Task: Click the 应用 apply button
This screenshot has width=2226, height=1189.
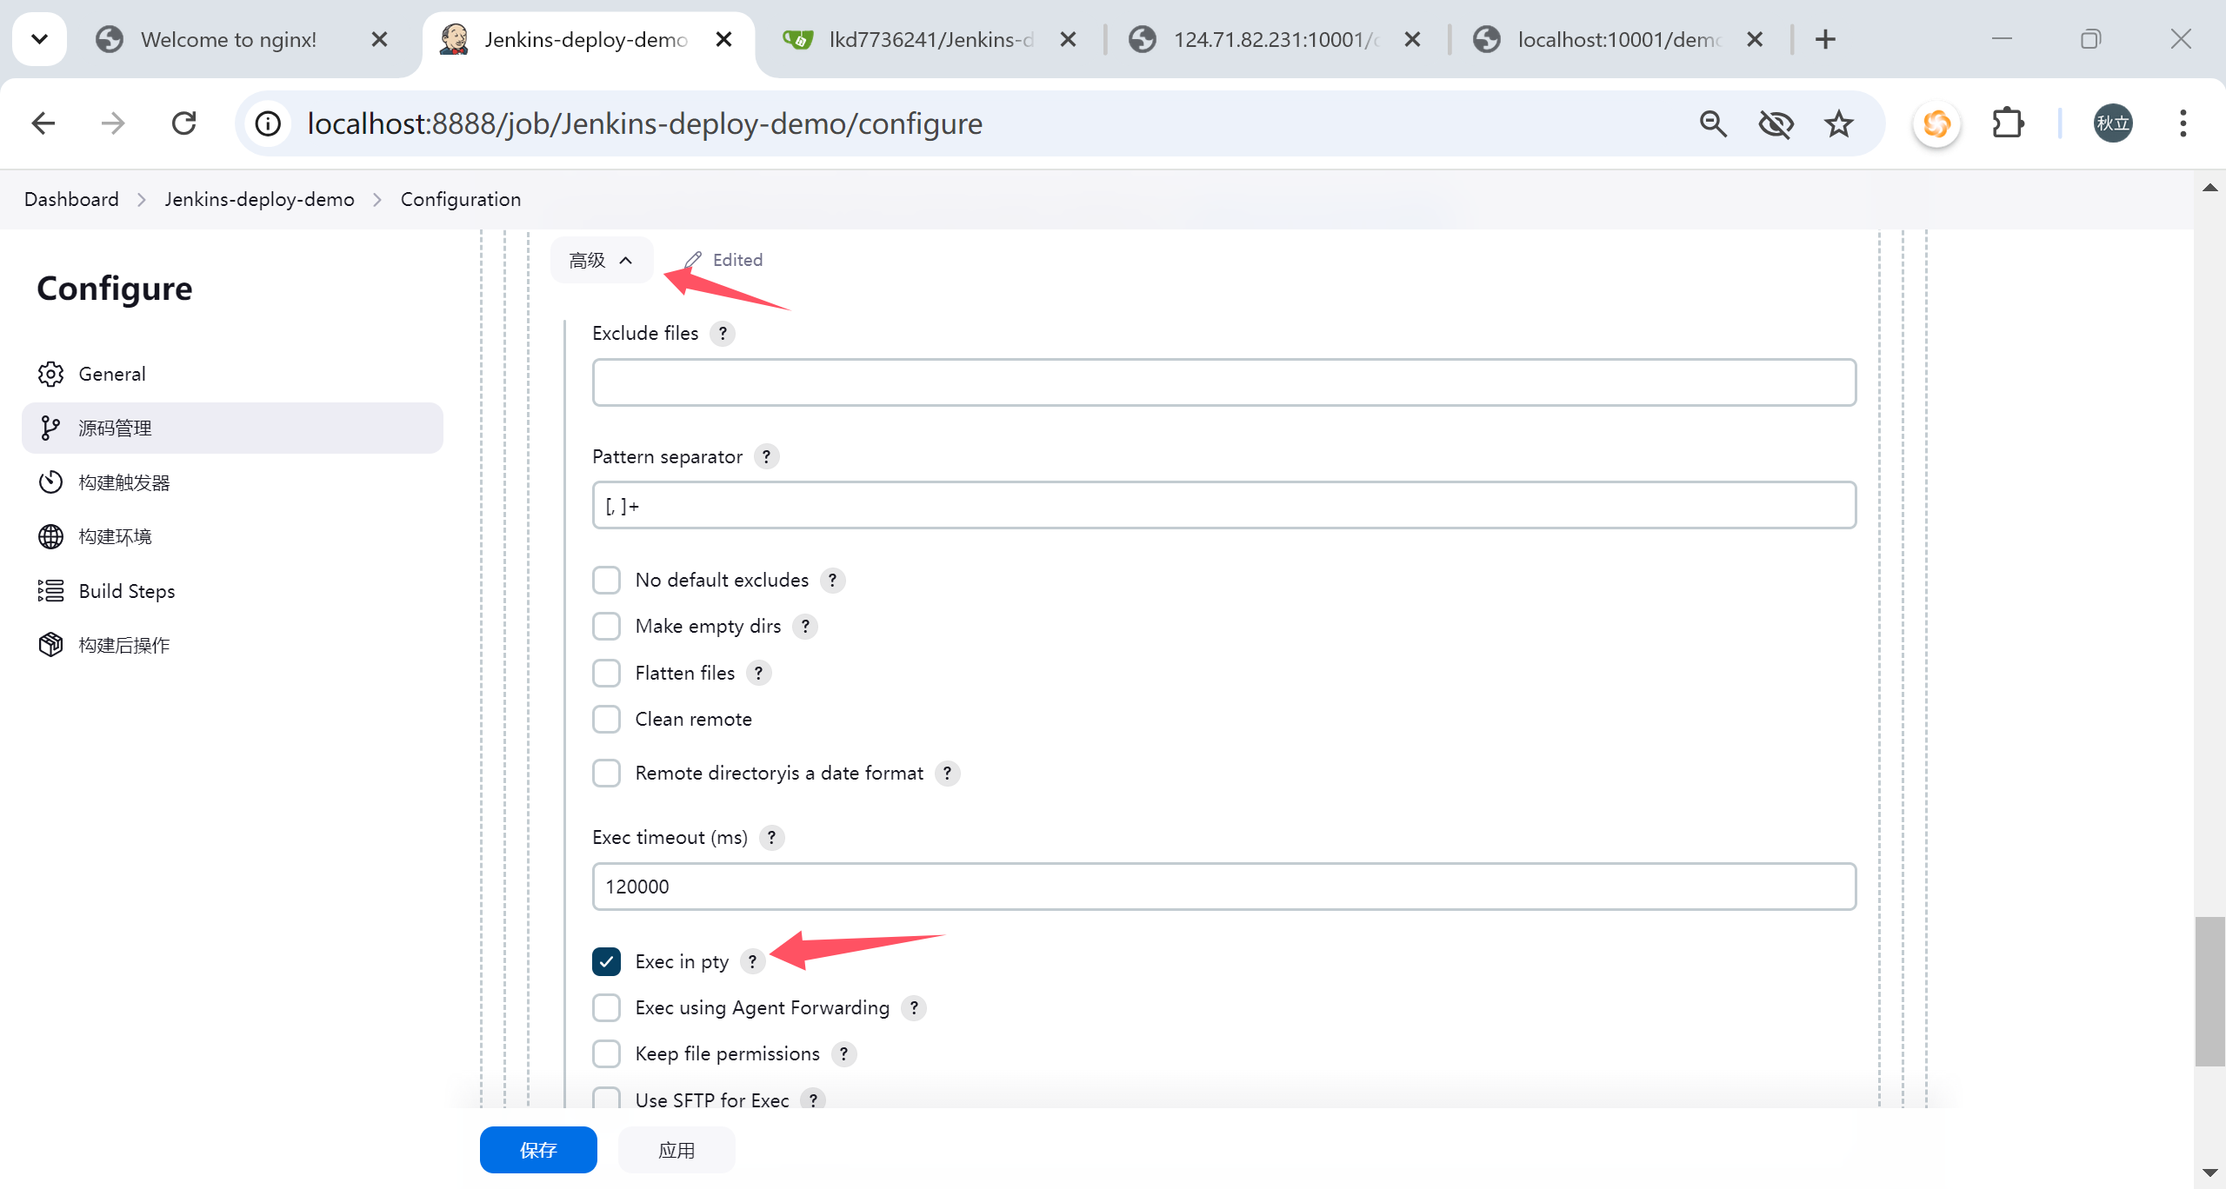Action: coord(676,1150)
